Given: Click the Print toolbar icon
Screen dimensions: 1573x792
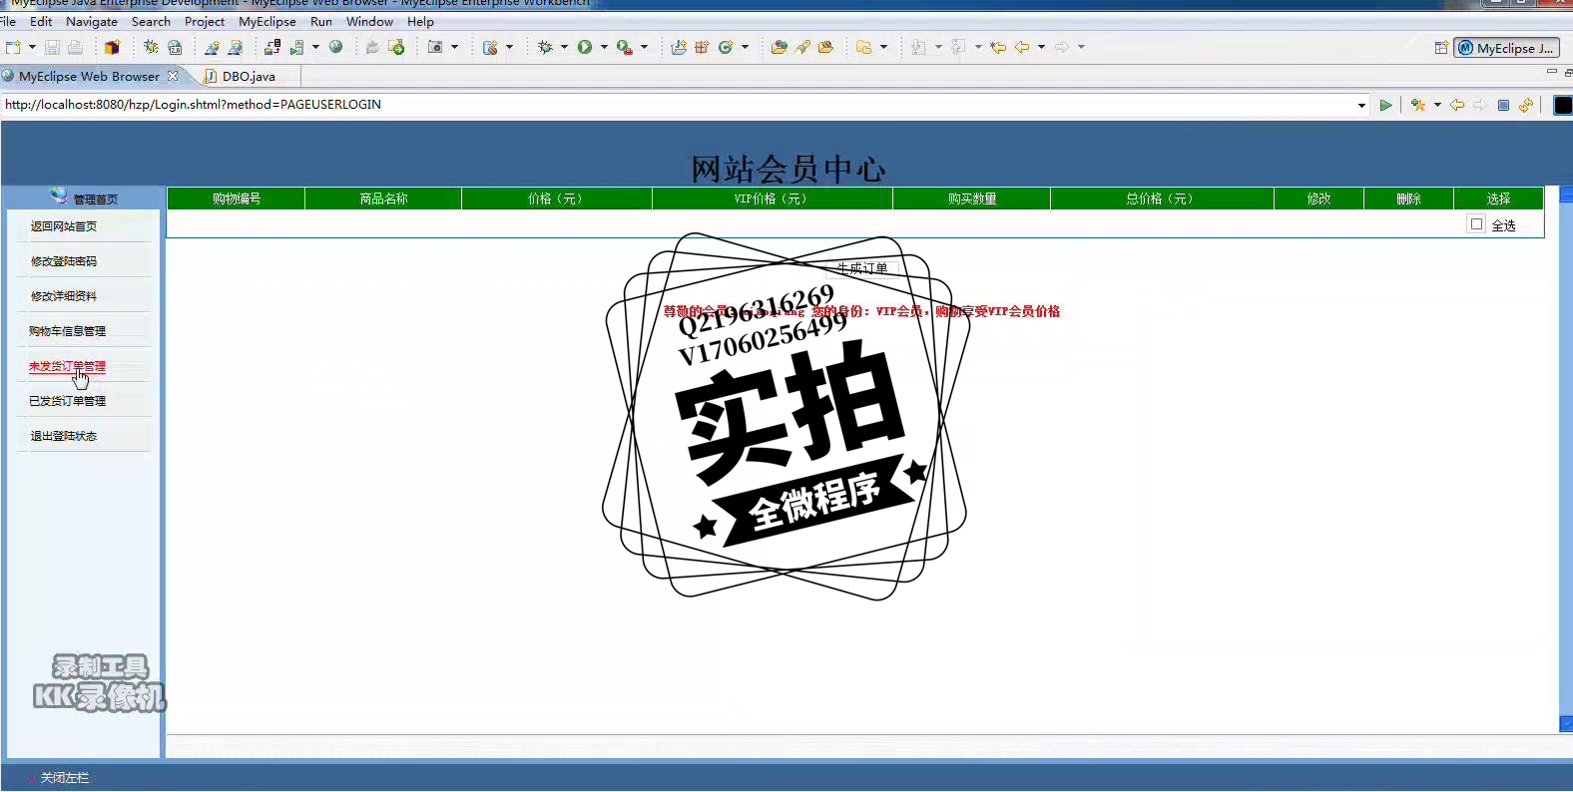Looking at the screenshot, I should point(75,47).
